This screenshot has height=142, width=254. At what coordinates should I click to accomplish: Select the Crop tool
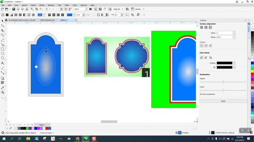(2, 30)
